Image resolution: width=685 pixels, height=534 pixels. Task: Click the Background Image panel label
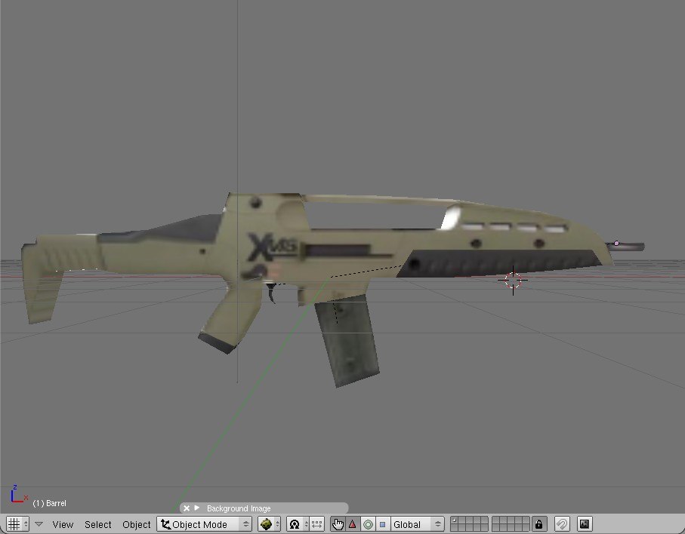click(x=238, y=508)
